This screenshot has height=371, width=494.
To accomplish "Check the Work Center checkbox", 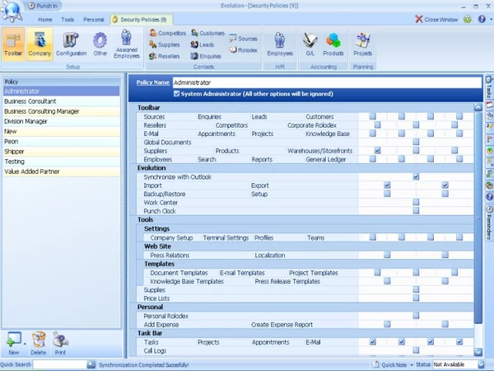I will (416, 202).
